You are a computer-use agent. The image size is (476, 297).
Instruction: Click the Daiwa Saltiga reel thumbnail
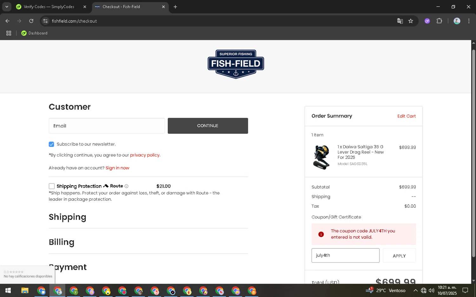(x=321, y=157)
